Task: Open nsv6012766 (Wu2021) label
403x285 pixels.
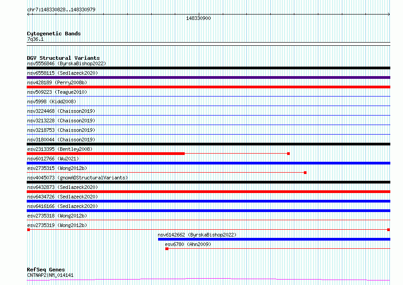Action: click(53, 159)
